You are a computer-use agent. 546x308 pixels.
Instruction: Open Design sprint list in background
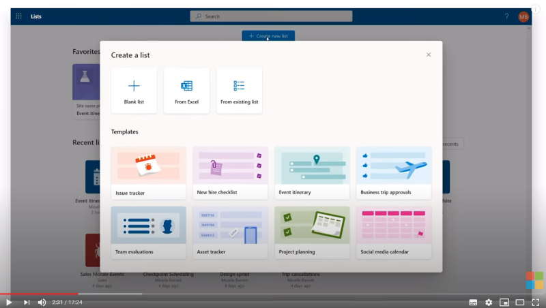[x=234, y=274]
